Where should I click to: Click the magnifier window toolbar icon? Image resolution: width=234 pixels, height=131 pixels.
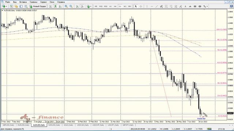26,7
